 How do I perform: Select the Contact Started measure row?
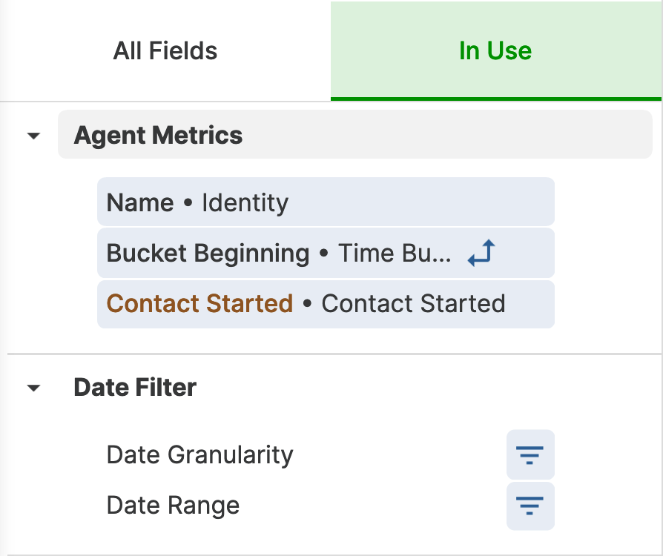(x=326, y=304)
